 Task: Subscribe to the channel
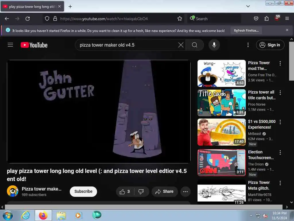(x=83, y=191)
